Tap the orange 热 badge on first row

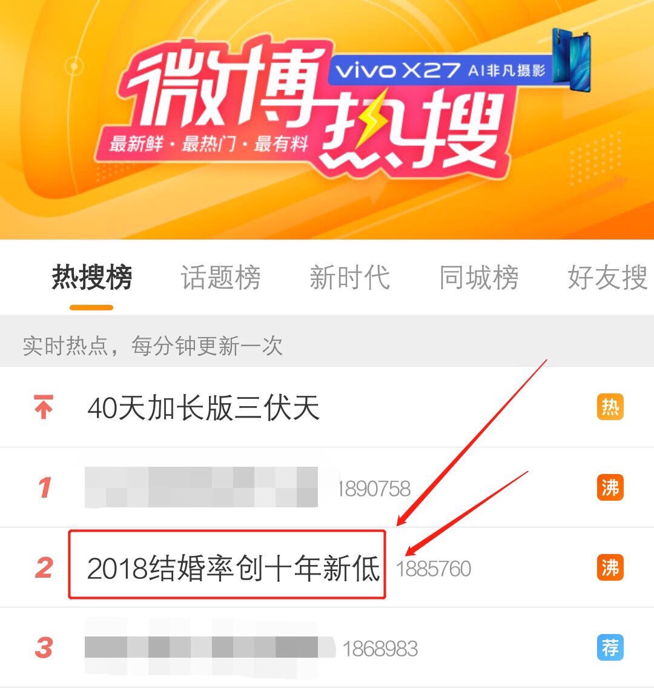pyautogui.click(x=610, y=407)
